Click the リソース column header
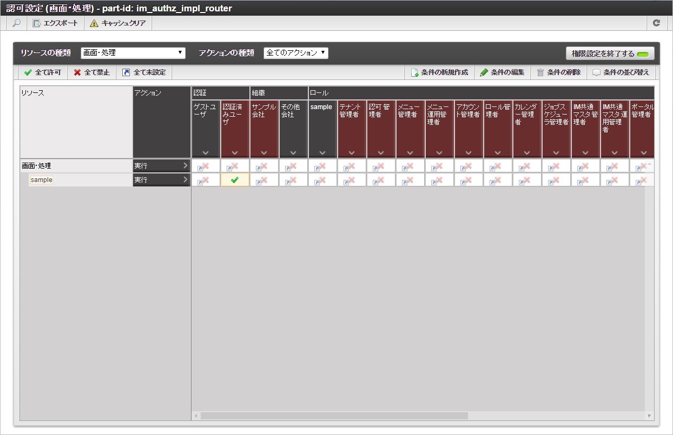Image resolution: width=673 pixels, height=435 pixels. [76, 122]
